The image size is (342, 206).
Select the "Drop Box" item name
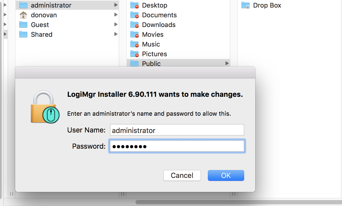[x=267, y=5]
